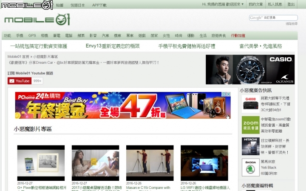The width and height of the screenshot is (306, 191).
Task: Click 一站統包搞定行動資安維護 promo link
Action: pos(39,46)
